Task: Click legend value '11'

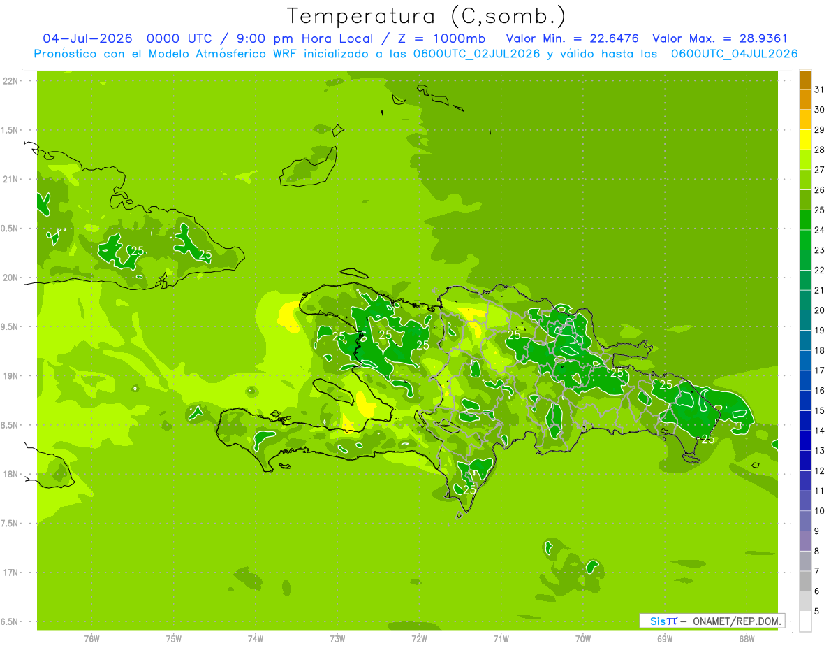Action: pyautogui.click(x=819, y=491)
